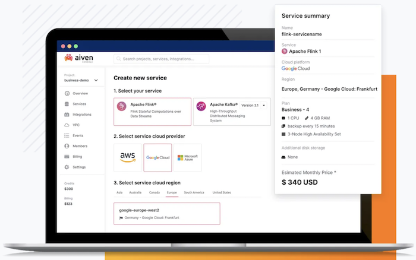The width and height of the screenshot is (416, 260).
Task: Click the Google Cloud logo in summary
Action: (x=295, y=68)
